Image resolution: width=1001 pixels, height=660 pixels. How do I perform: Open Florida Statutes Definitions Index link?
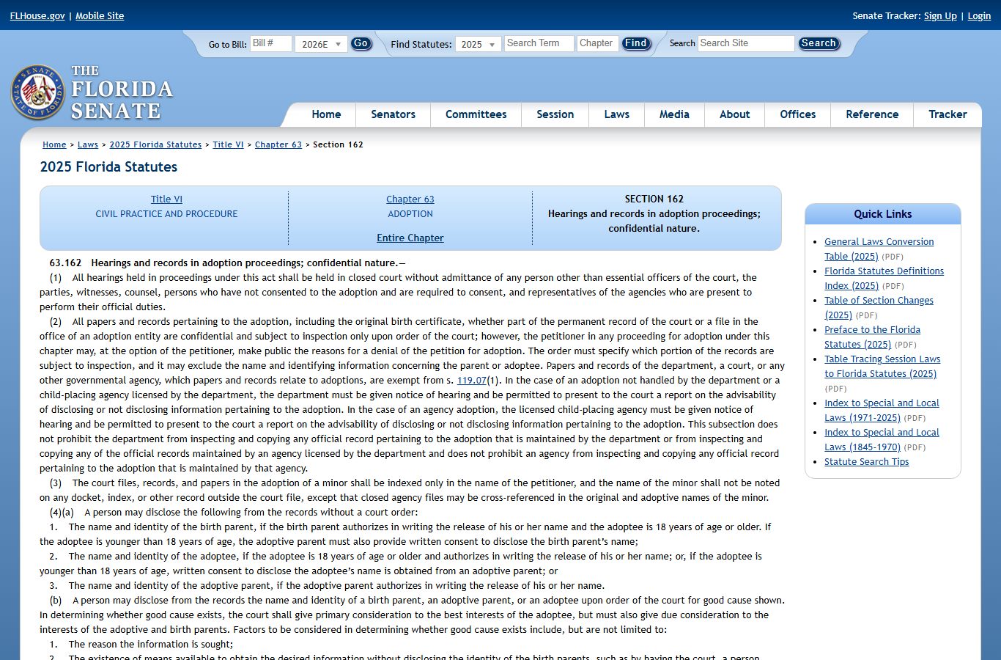pyautogui.click(x=884, y=278)
